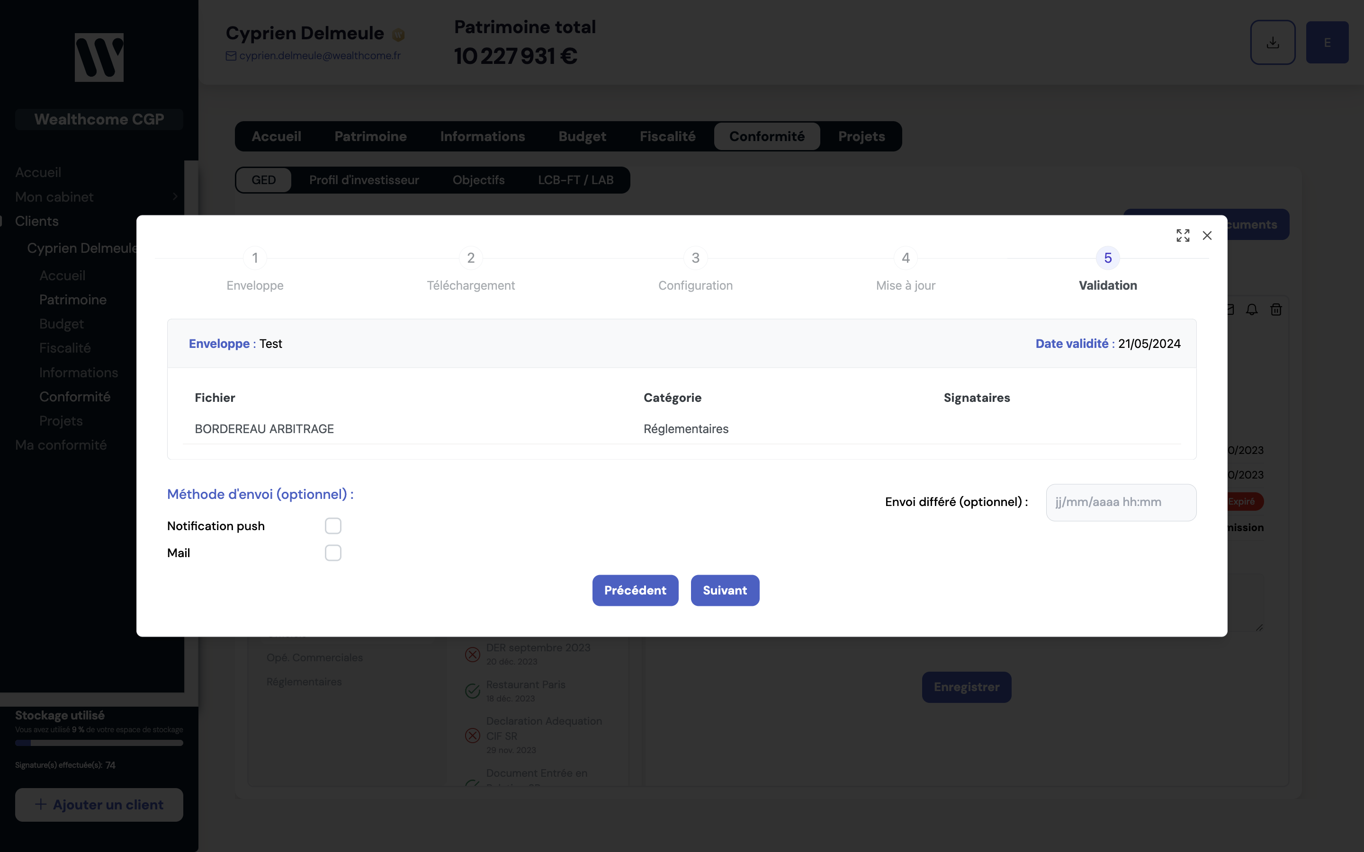Open Fiscalité in client sidebar submenu

65,348
